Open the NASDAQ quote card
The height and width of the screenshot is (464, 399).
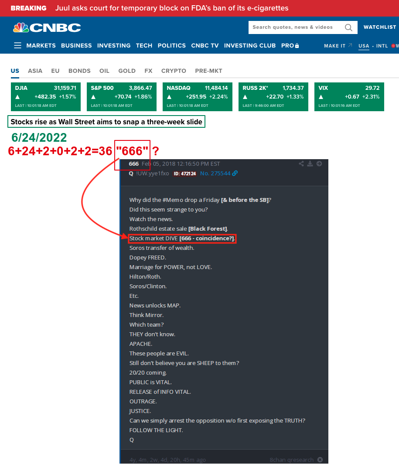(198, 97)
